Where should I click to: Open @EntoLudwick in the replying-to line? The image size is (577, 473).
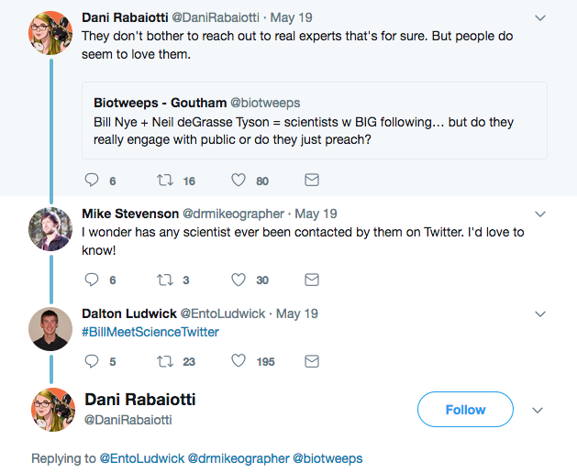(141, 458)
